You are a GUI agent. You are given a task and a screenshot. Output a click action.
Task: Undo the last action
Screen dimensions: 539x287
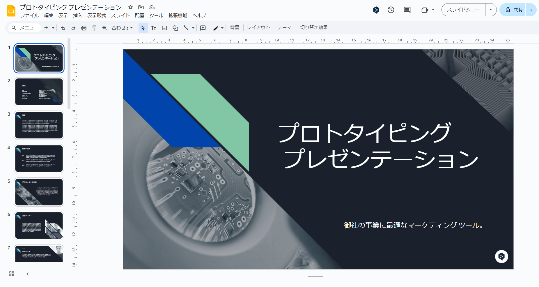[63, 28]
